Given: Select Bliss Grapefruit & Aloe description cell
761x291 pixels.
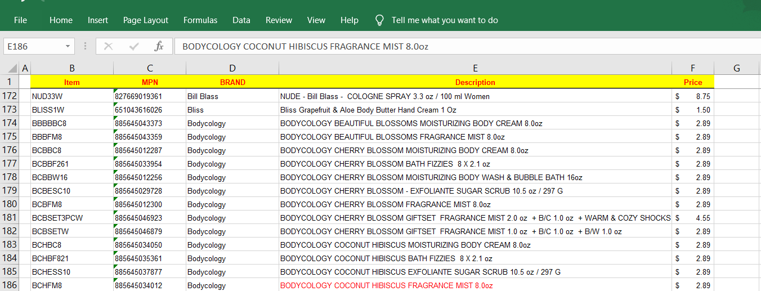Looking at the screenshot, I should 475,110.
